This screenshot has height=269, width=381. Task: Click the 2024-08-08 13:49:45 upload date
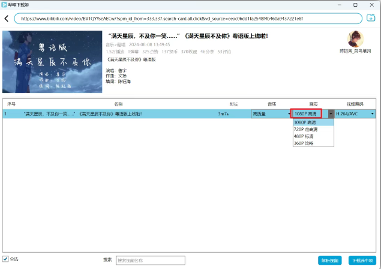[149, 44]
